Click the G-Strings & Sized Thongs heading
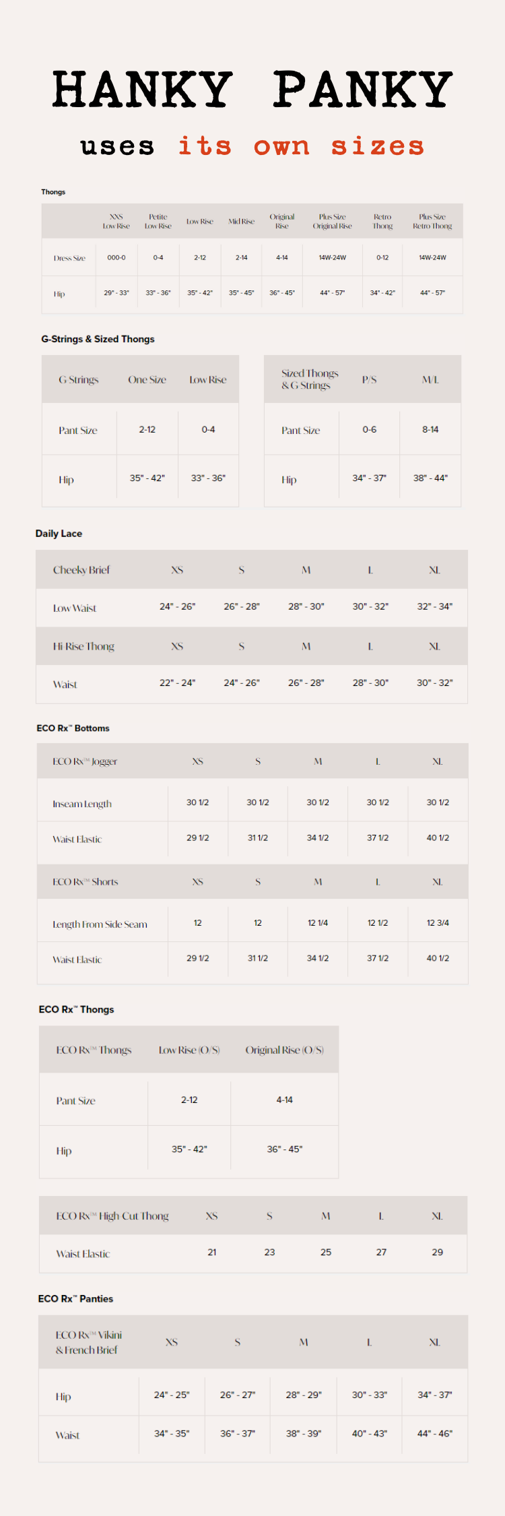Screen dimensions: 505x1516 98,339
